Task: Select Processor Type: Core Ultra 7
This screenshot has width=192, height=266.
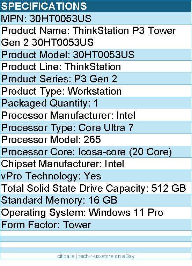Action: tap(96, 128)
